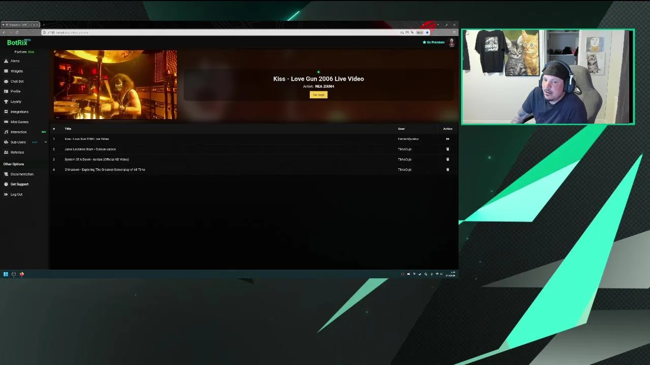The width and height of the screenshot is (650, 365).
Task: Go to the Chat Bot page
Action: (x=17, y=81)
